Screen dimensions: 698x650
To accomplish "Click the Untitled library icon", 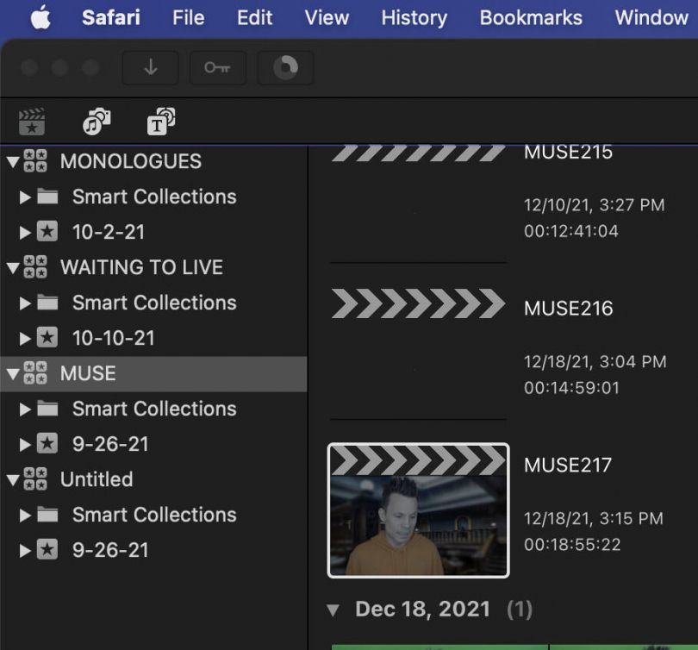I will (36, 479).
